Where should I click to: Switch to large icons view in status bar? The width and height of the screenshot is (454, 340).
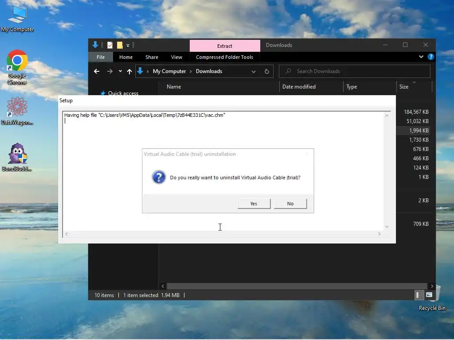click(429, 295)
